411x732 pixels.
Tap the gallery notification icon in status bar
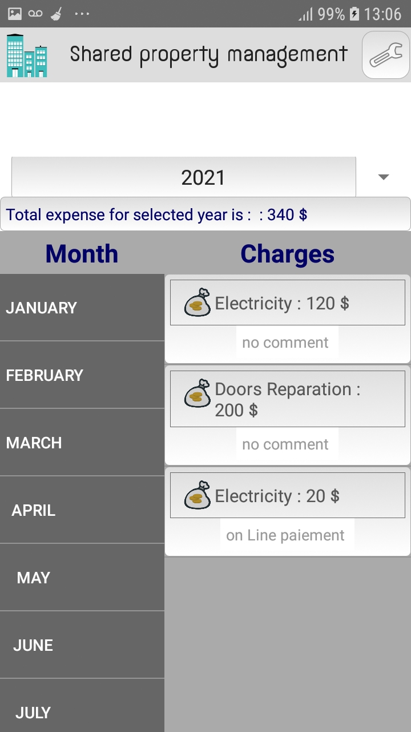[15, 14]
